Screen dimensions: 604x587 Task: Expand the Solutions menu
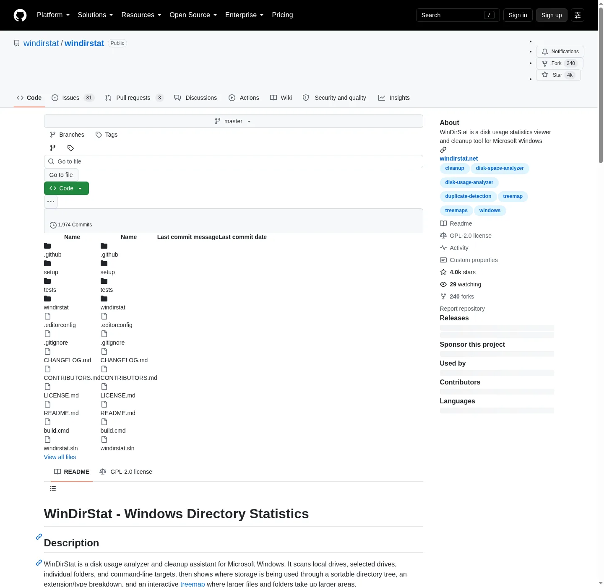96,15
